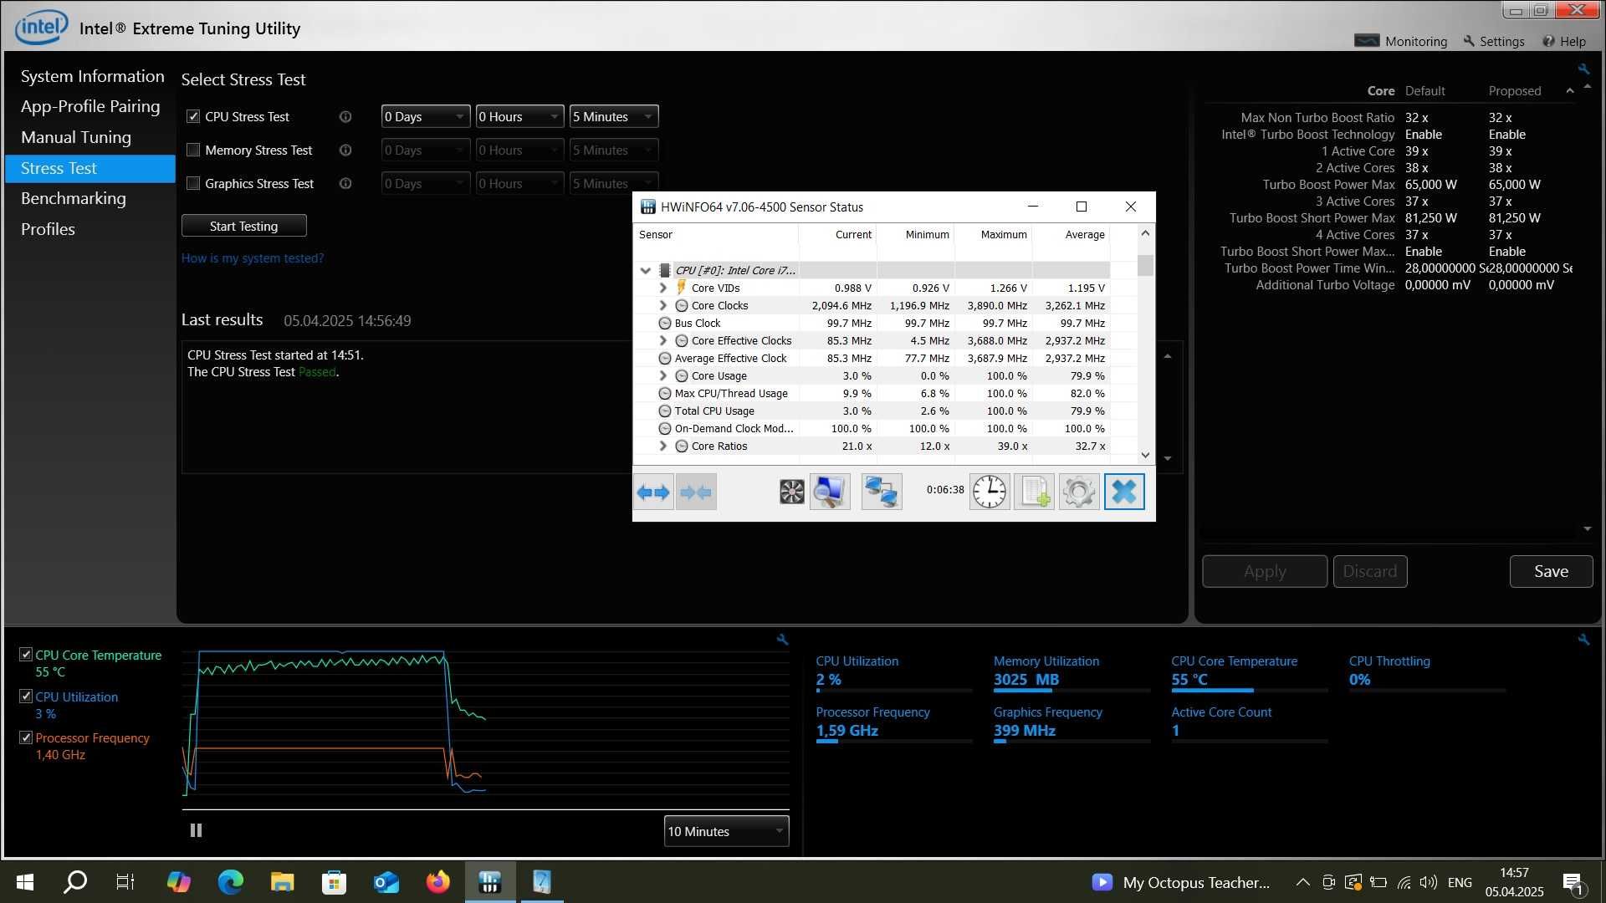
Task: Toggle the CPU Stress Test checkbox
Action: tap(193, 116)
